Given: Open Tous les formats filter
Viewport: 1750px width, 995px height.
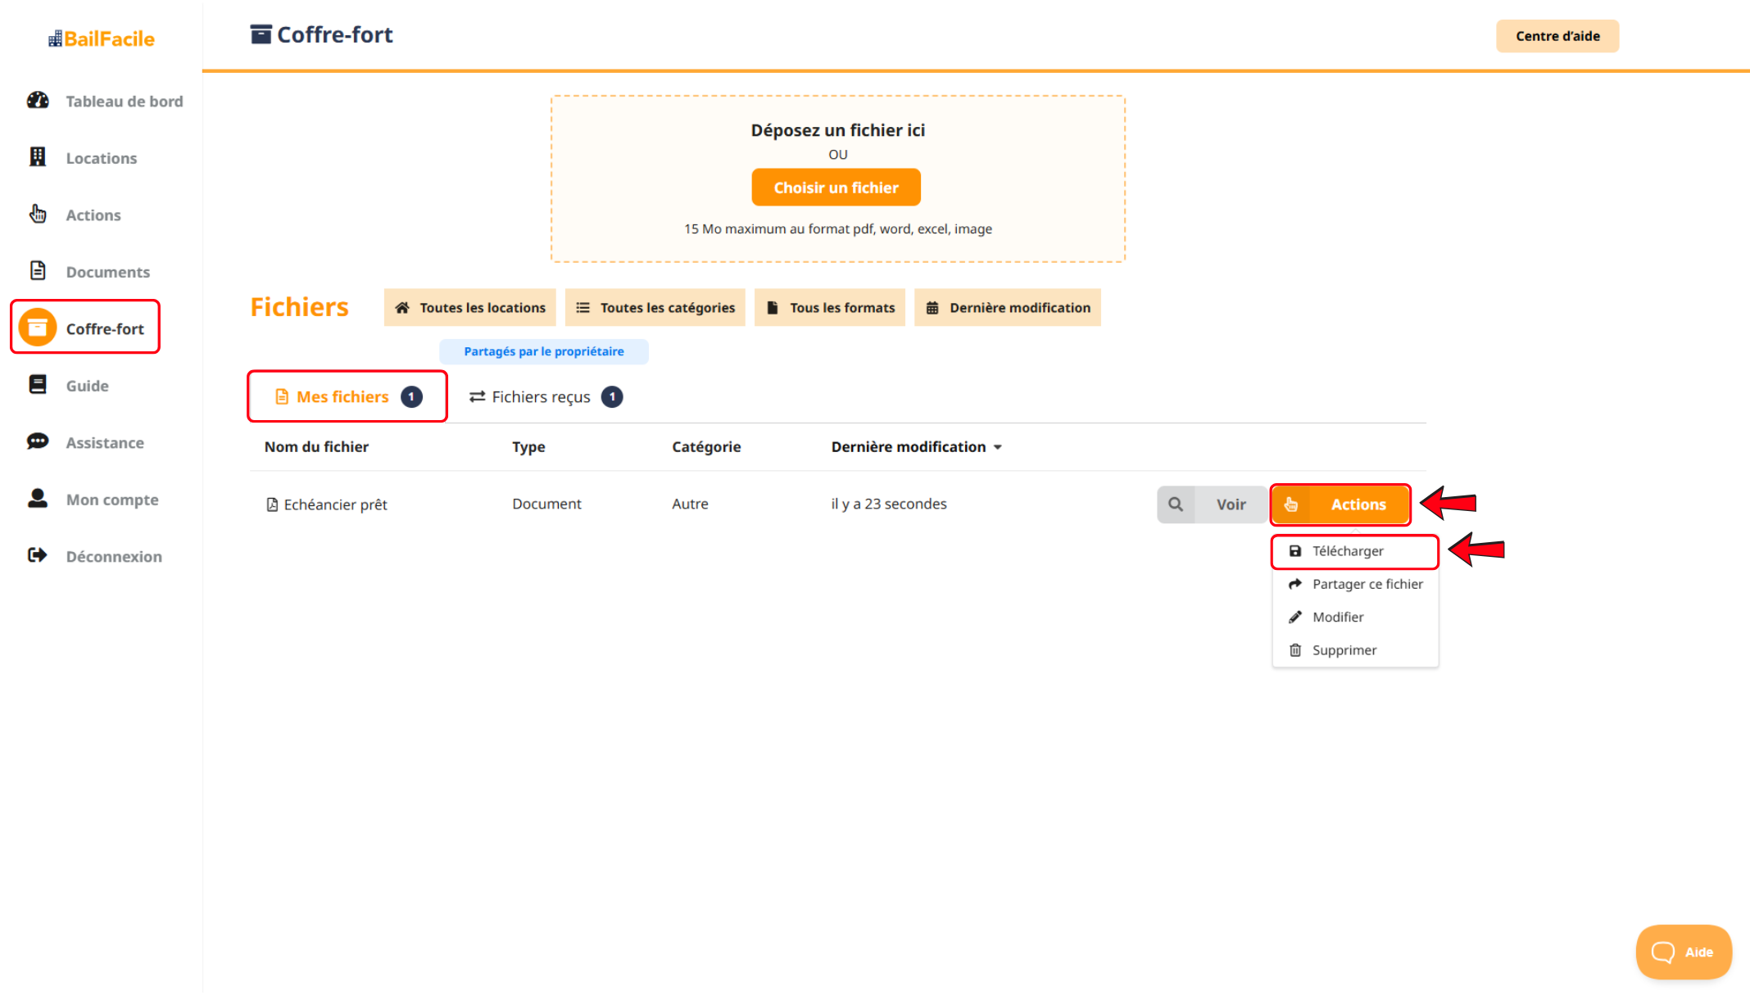Looking at the screenshot, I should click(829, 308).
